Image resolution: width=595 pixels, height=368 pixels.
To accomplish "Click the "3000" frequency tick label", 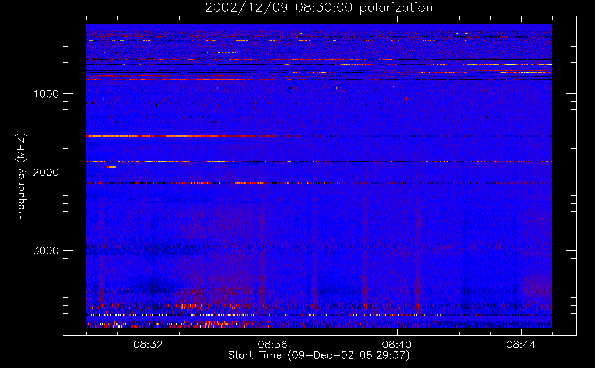I will pyautogui.click(x=46, y=251).
